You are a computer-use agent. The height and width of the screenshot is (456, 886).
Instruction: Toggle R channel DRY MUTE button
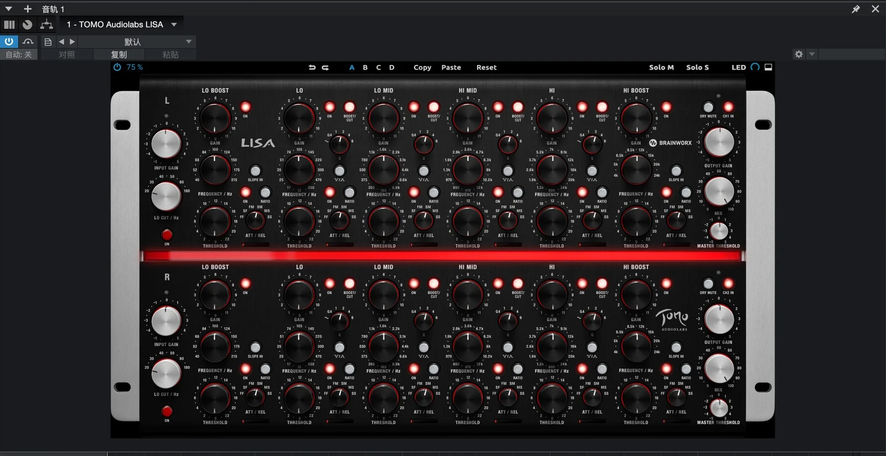tap(708, 284)
